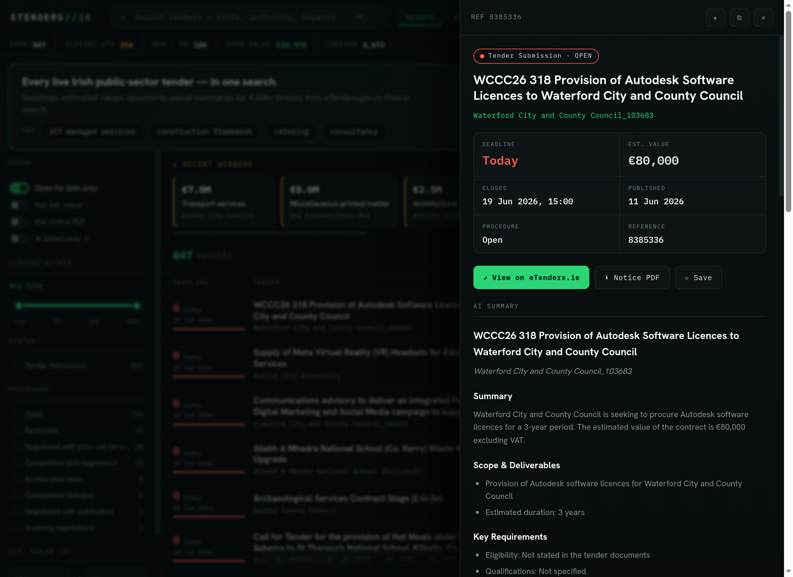The height and width of the screenshot is (577, 793).
Task: Download the Notice PDF
Action: coord(632,278)
